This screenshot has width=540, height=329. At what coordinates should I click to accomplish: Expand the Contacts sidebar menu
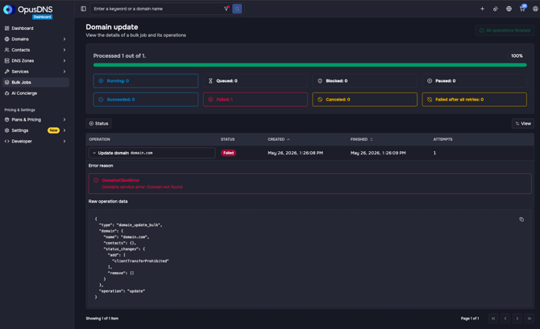tap(35, 50)
